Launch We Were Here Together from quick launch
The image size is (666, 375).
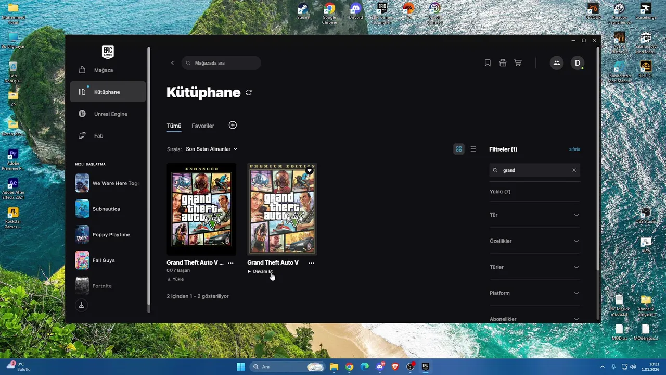coord(108,183)
